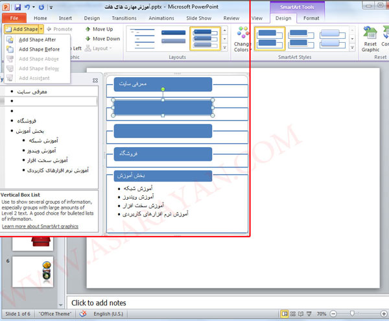Click the Promote button

point(60,29)
